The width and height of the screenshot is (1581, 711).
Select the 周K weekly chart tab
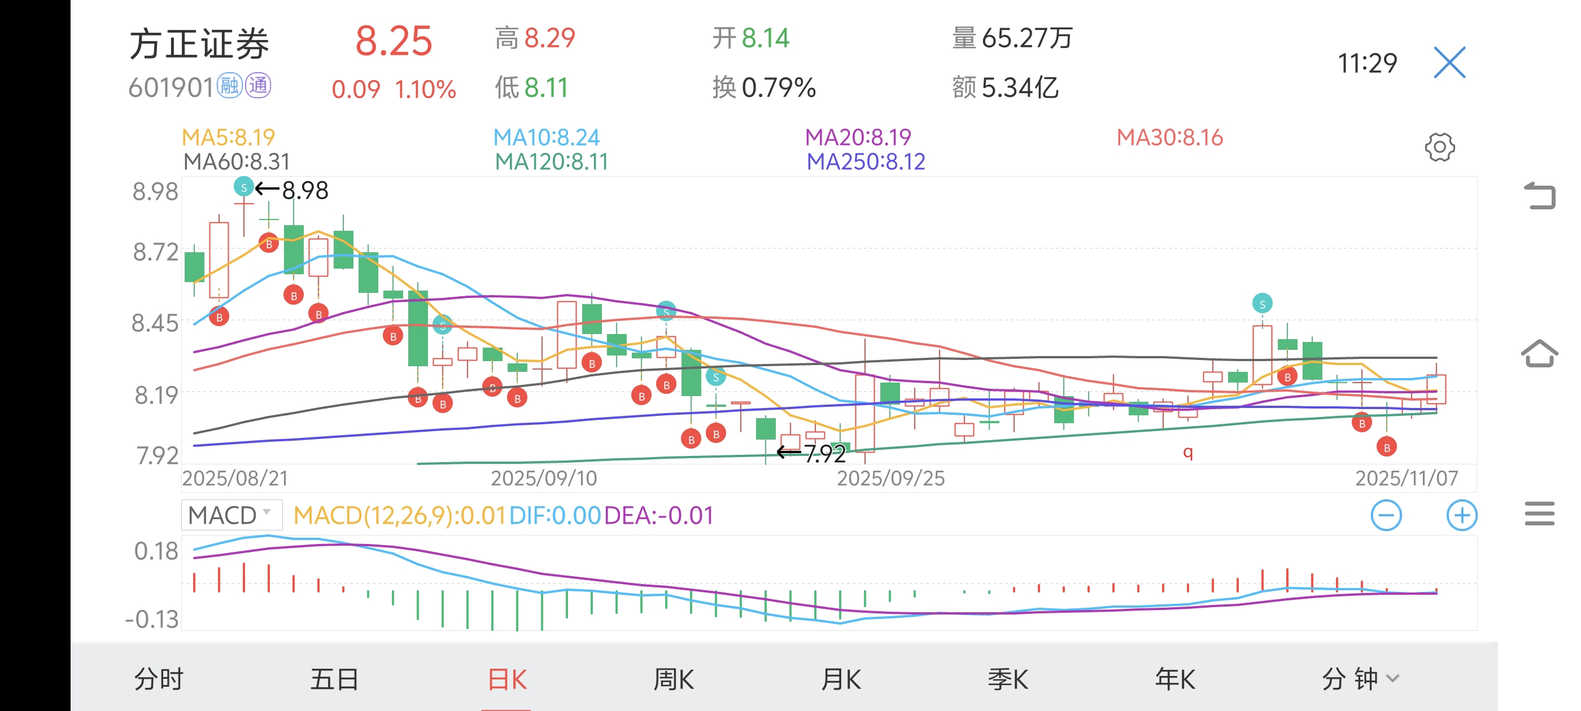pos(673,679)
